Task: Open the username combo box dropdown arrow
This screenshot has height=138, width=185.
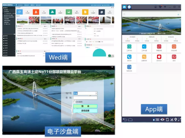Action: (96, 93)
